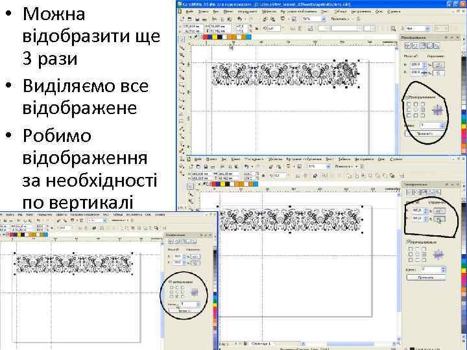Click Undo arrow in middle window toolbar
The height and width of the screenshot is (350, 467).
coord(246,167)
